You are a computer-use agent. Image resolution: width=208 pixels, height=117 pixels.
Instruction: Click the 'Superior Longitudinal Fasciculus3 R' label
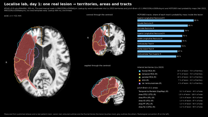pos(151,18)
